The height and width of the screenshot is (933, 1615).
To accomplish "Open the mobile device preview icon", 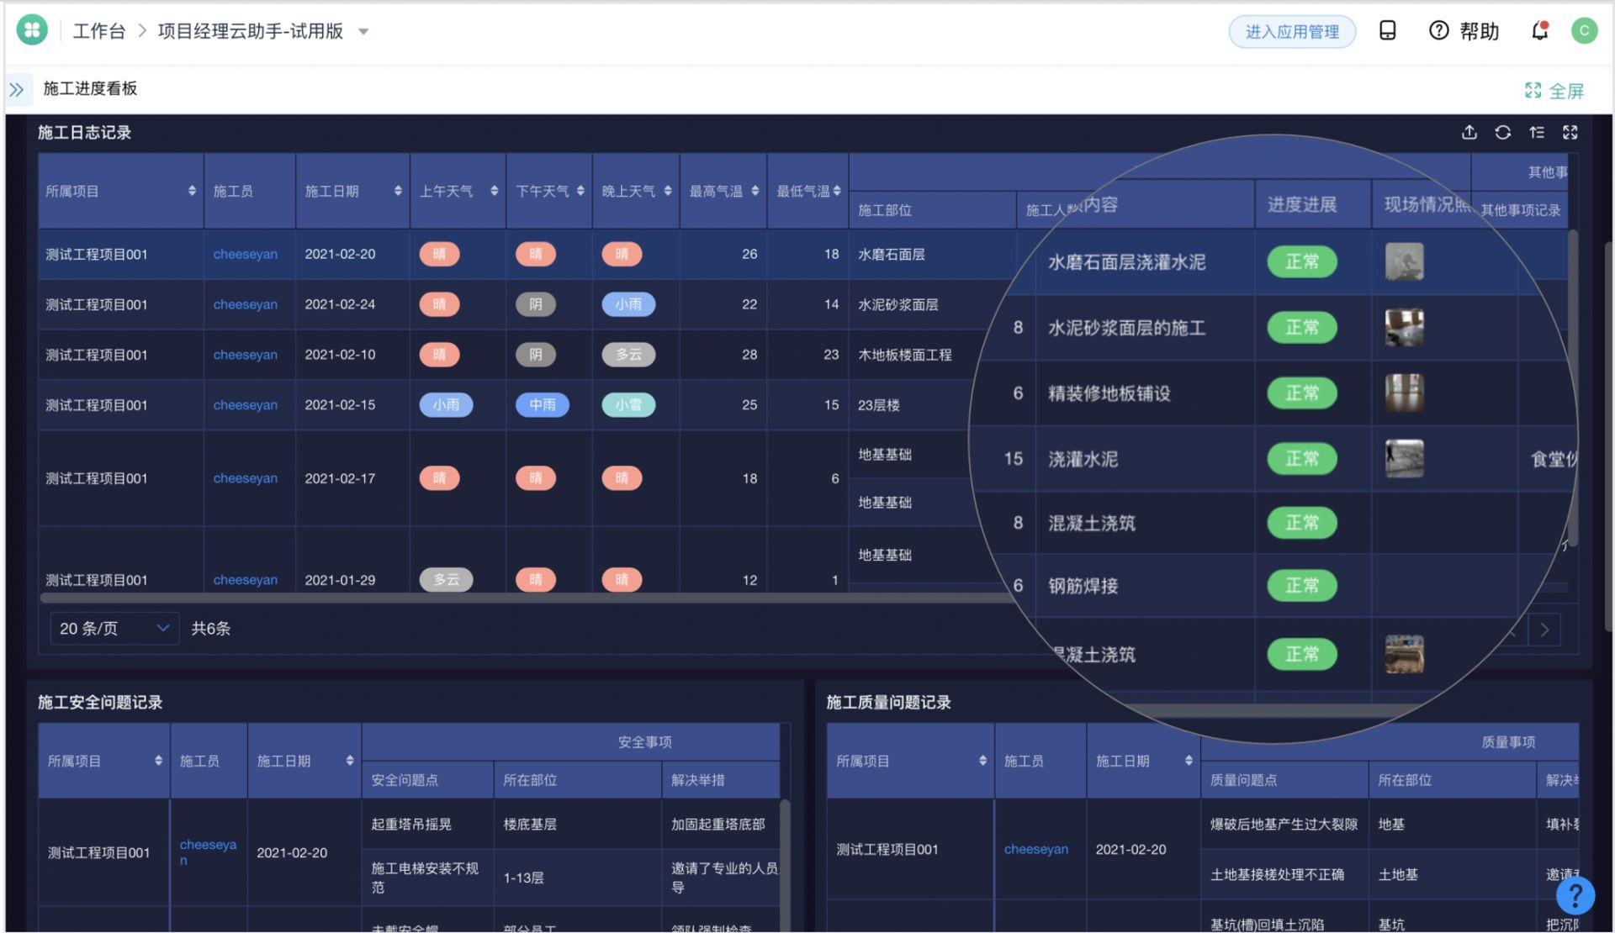I will point(1388,31).
